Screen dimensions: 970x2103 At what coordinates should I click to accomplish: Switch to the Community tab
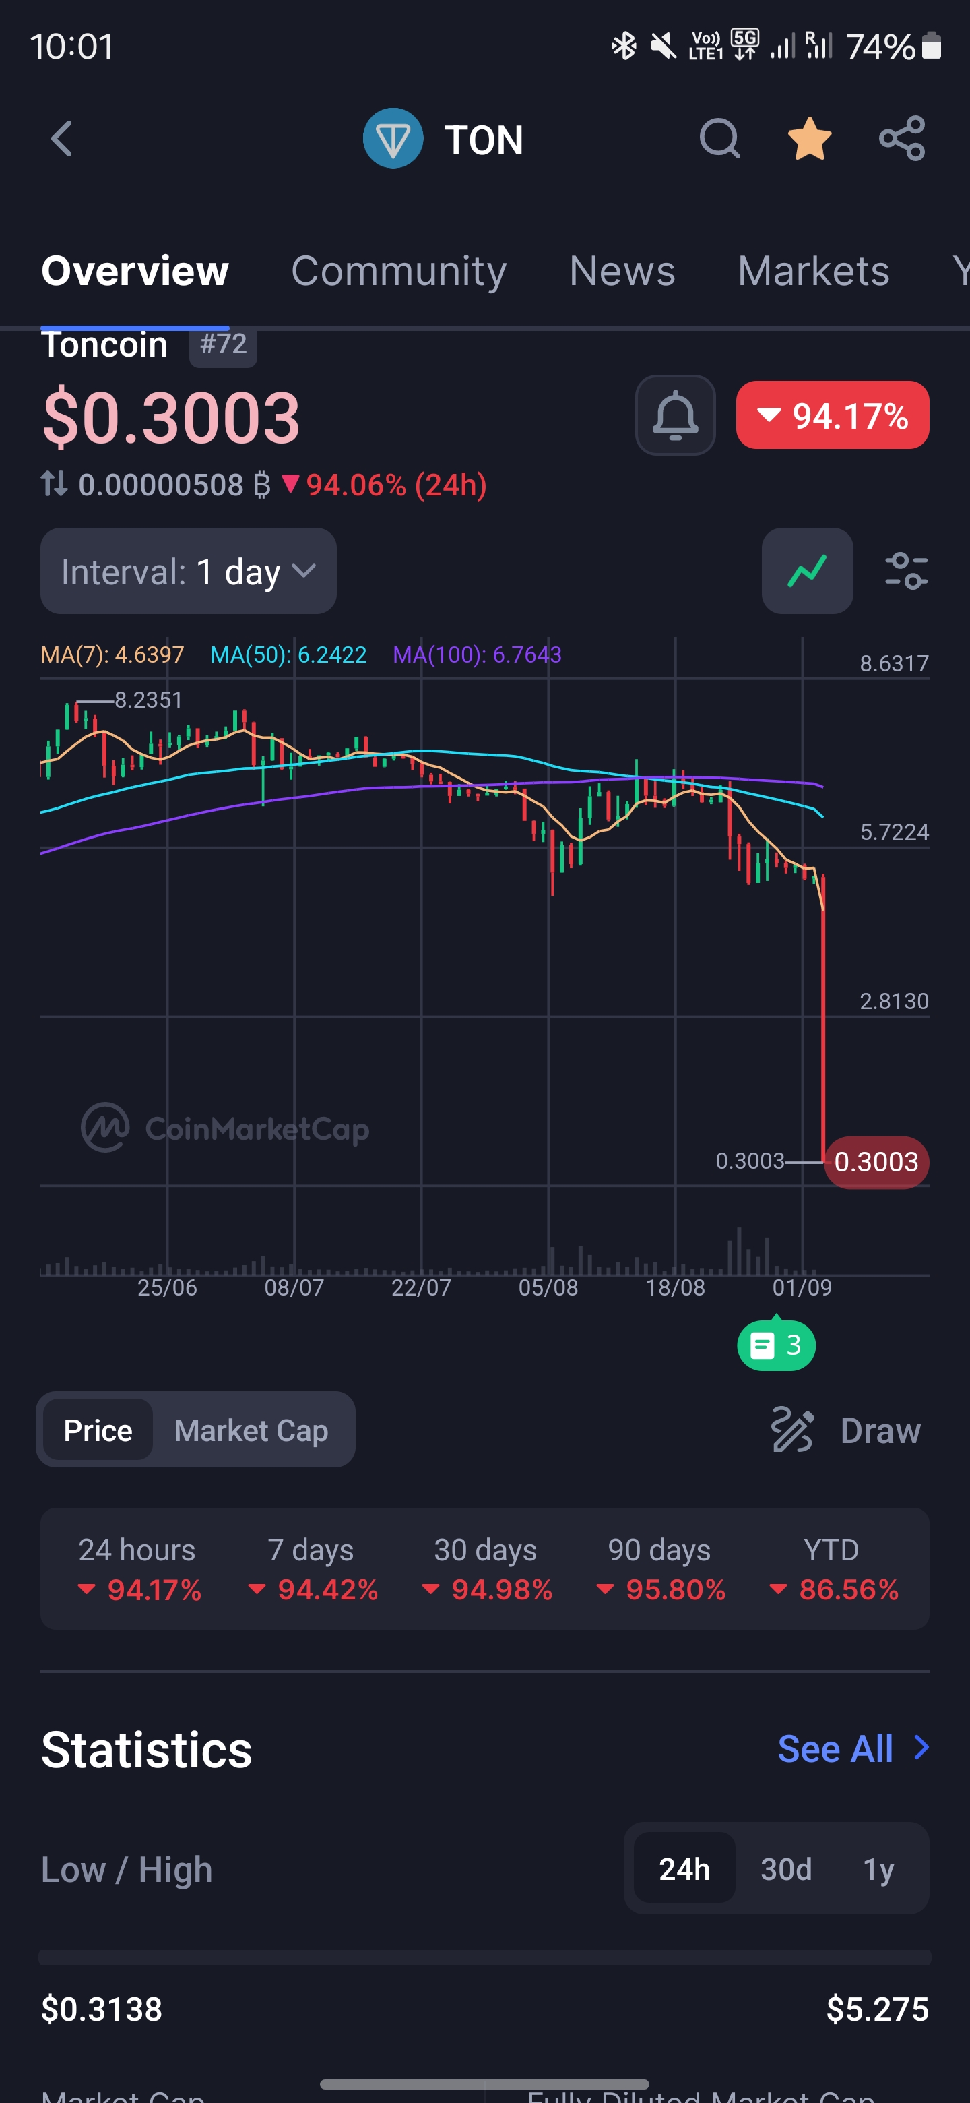tap(398, 271)
